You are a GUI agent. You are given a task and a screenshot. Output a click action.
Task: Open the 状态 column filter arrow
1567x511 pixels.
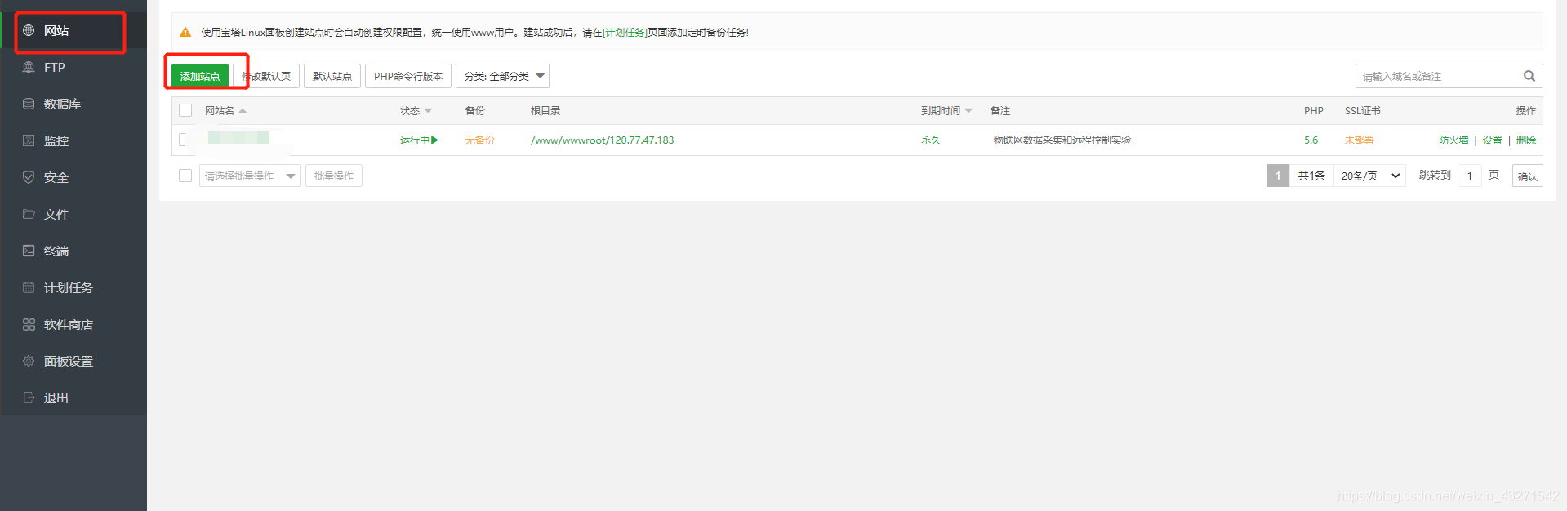(428, 111)
